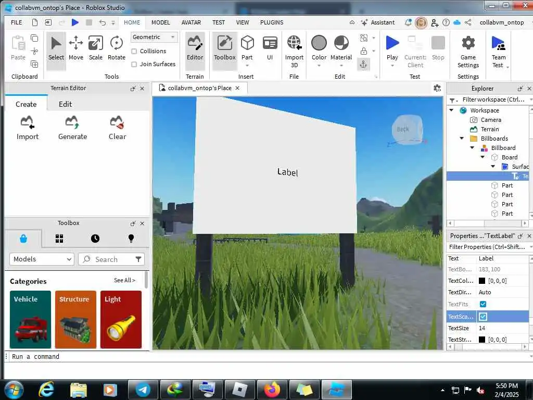The width and height of the screenshot is (533, 400).
Task: Click the Color tool swatch in ribbon
Action: point(319,43)
